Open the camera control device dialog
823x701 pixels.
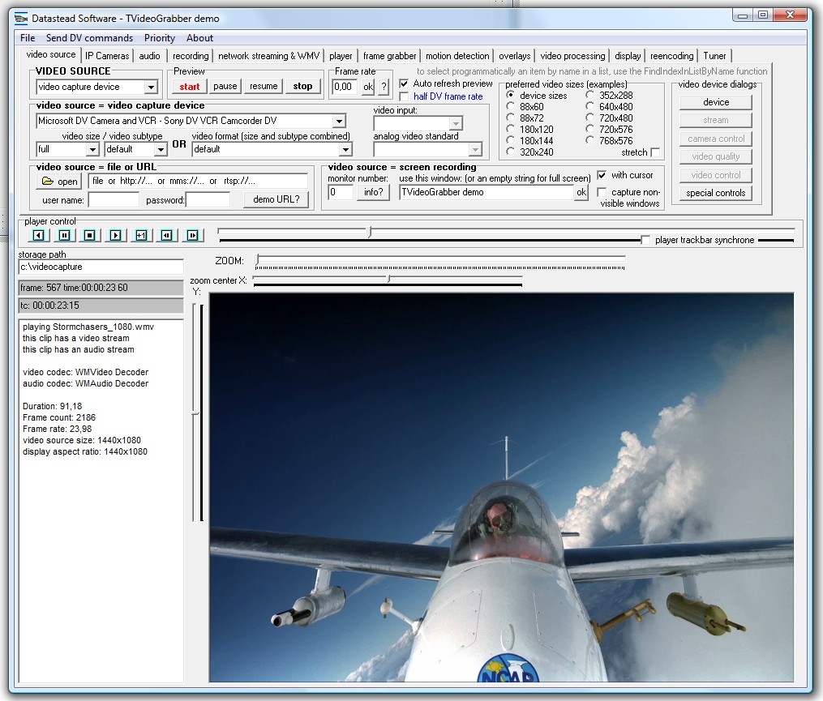[715, 138]
